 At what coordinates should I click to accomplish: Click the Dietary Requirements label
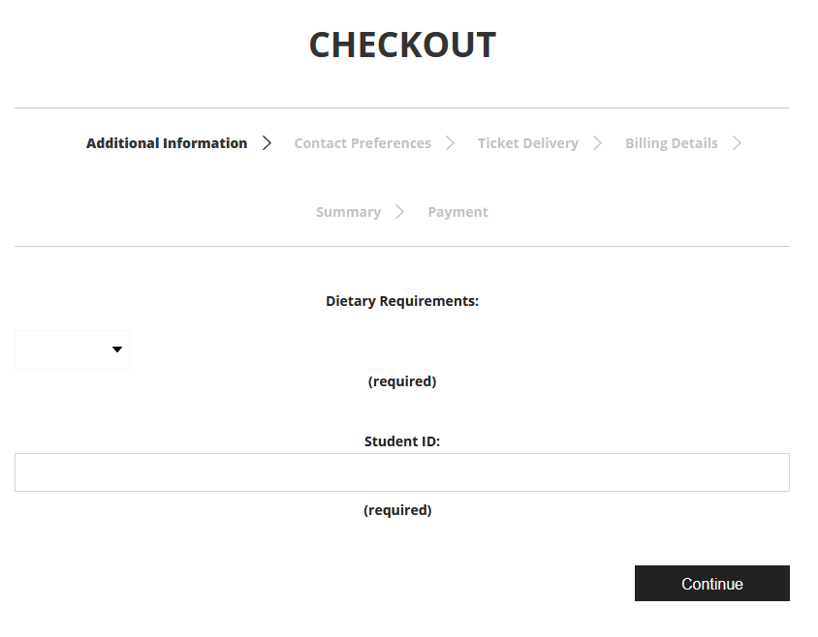(x=402, y=301)
